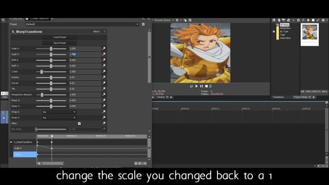
Task: Select the Scale X keyframe lane
Action: (x=25, y=149)
